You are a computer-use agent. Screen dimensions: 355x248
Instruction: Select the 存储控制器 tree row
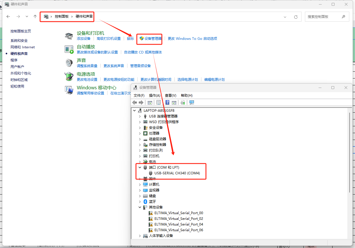158,144
